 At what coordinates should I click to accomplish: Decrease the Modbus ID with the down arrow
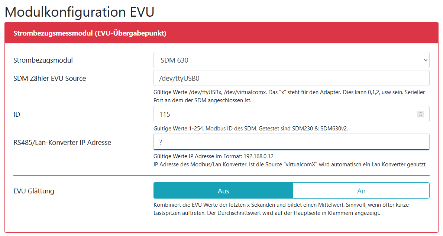[420, 116]
